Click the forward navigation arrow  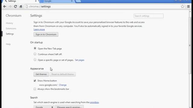tap(10, 7)
